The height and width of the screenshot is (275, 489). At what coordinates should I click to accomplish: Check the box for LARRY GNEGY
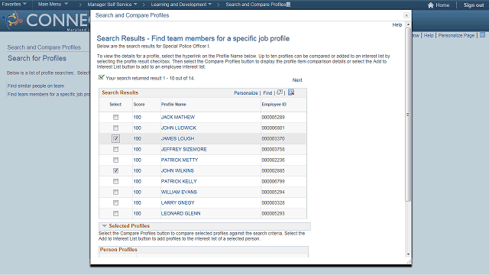click(115, 202)
